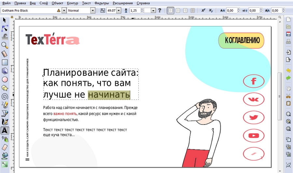Select the Calligraphy pen tool
This screenshot has height=173, width=293.
pos(5,122)
